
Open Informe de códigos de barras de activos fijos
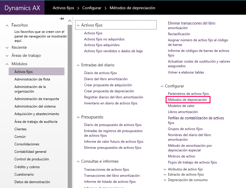tap(199, 53)
